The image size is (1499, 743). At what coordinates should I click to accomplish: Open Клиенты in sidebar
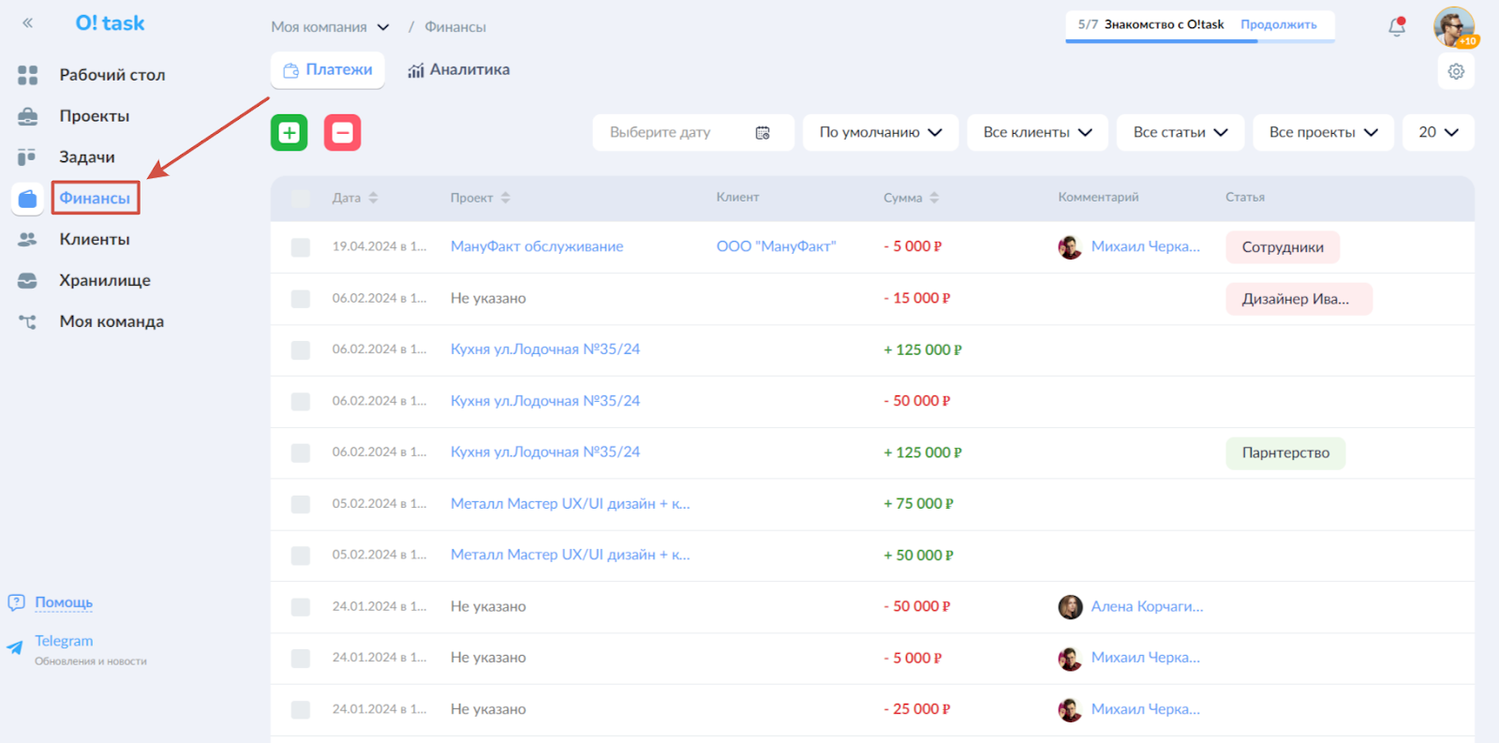click(95, 240)
